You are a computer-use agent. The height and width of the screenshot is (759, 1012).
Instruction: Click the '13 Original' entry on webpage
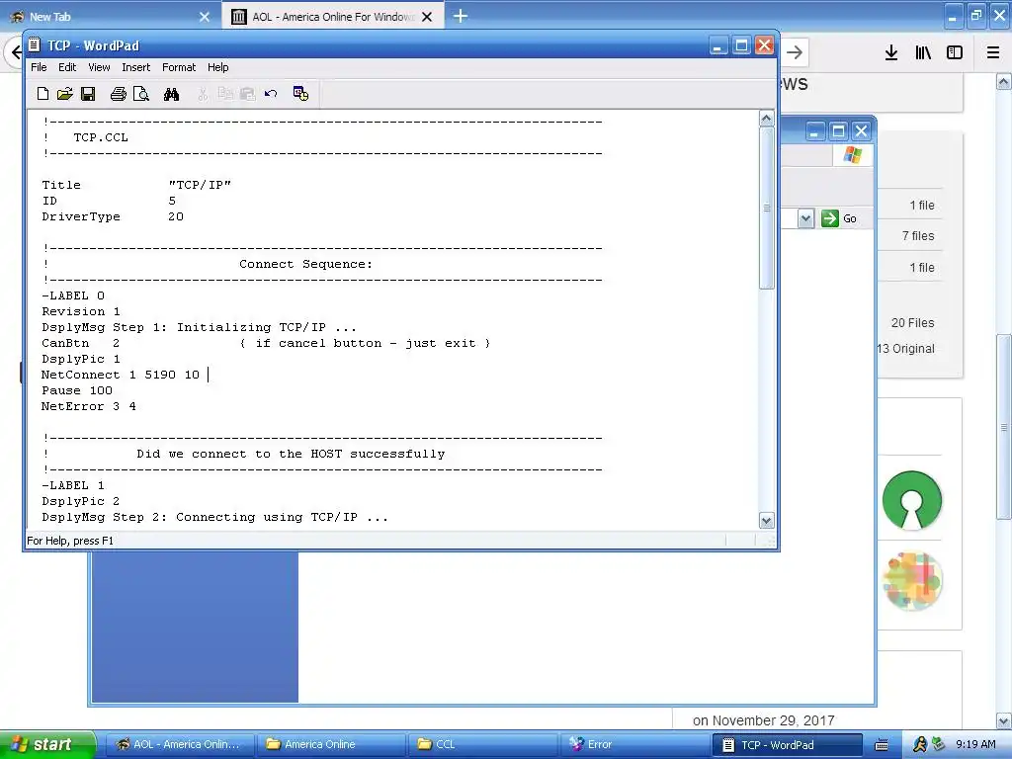(906, 349)
